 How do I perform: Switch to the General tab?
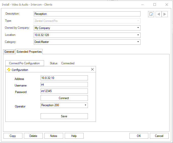(x=9, y=52)
